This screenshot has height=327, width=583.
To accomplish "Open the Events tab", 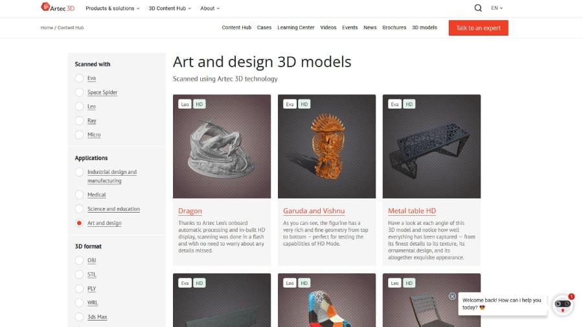I will tap(350, 27).
